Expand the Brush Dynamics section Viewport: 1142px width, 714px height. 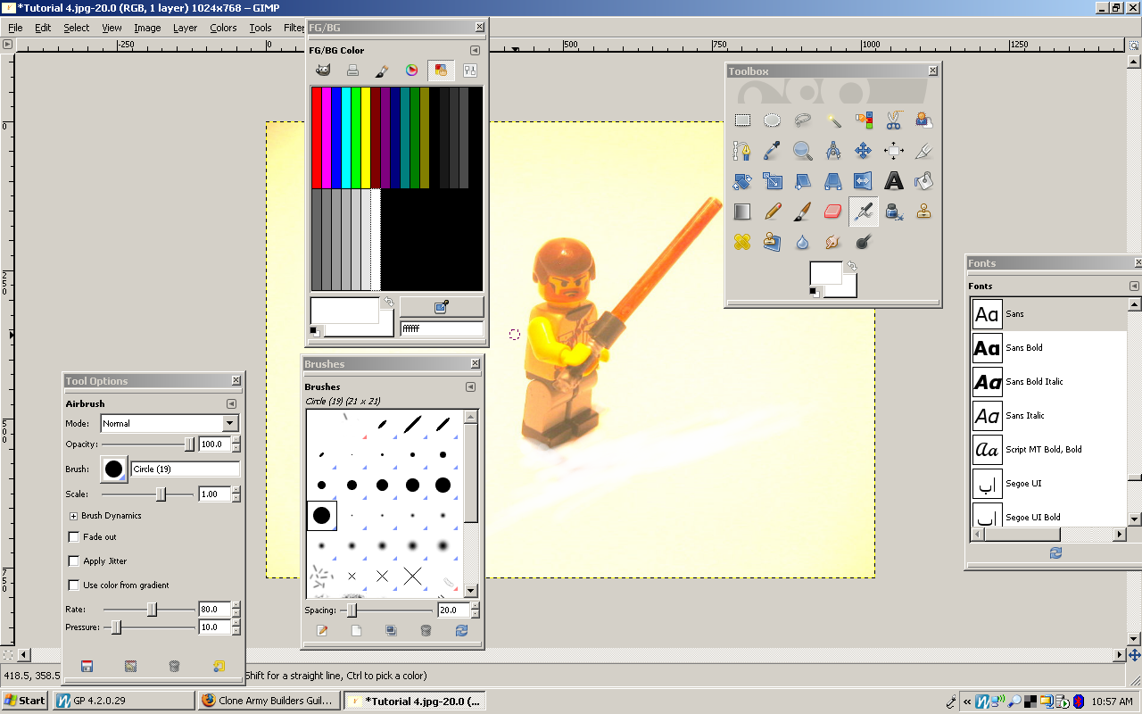pyautogui.click(x=74, y=516)
